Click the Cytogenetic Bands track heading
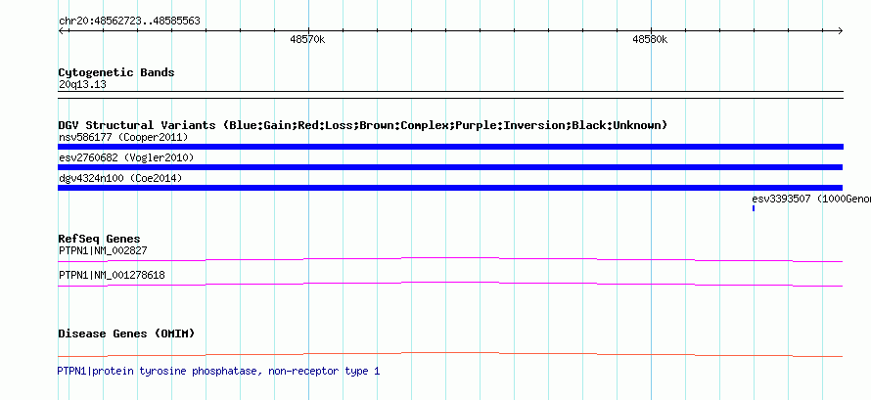The width and height of the screenshot is (871, 400). [116, 72]
